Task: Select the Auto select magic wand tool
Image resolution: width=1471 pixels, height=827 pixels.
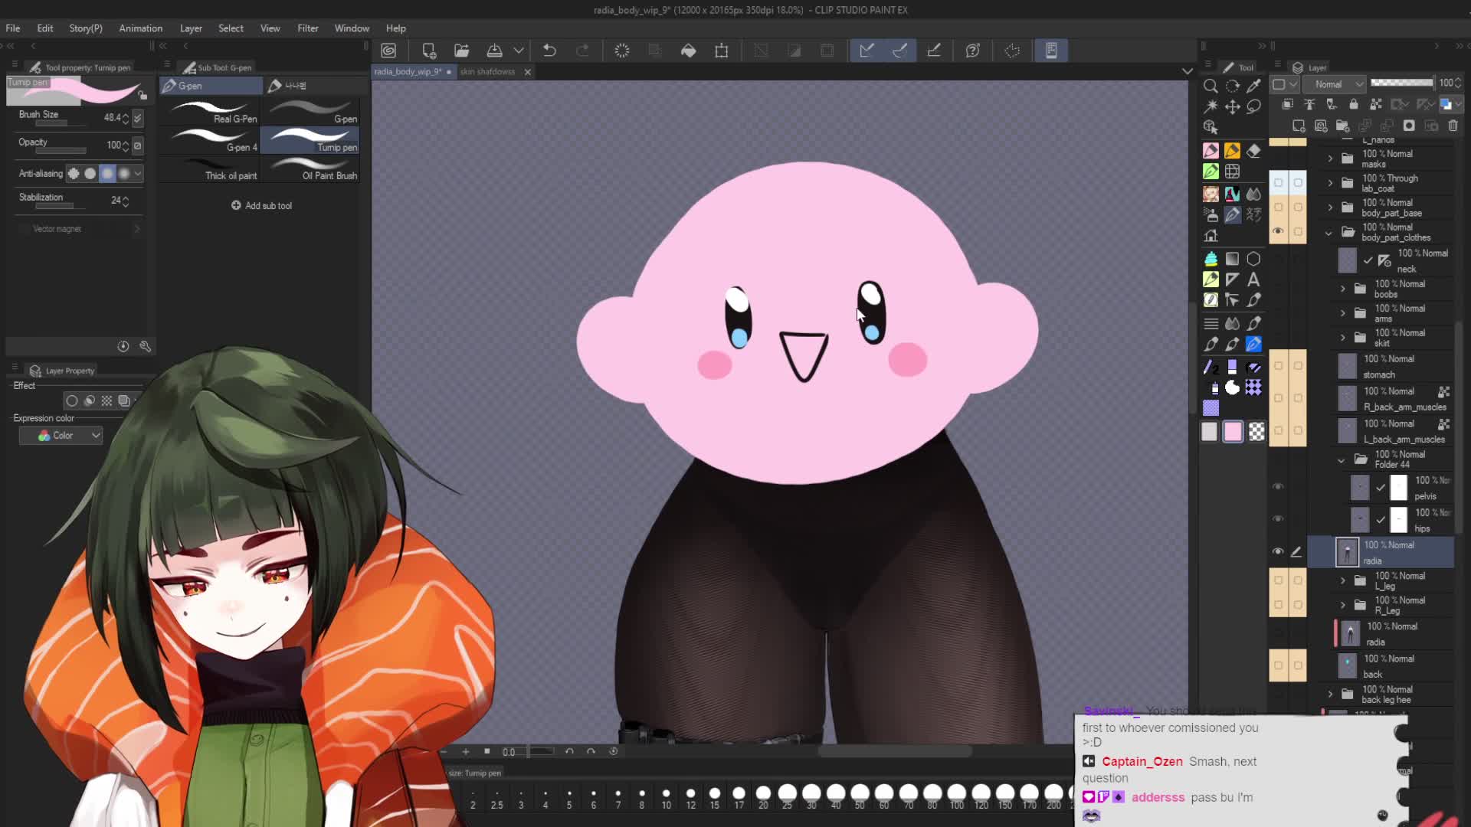Action: (1211, 106)
